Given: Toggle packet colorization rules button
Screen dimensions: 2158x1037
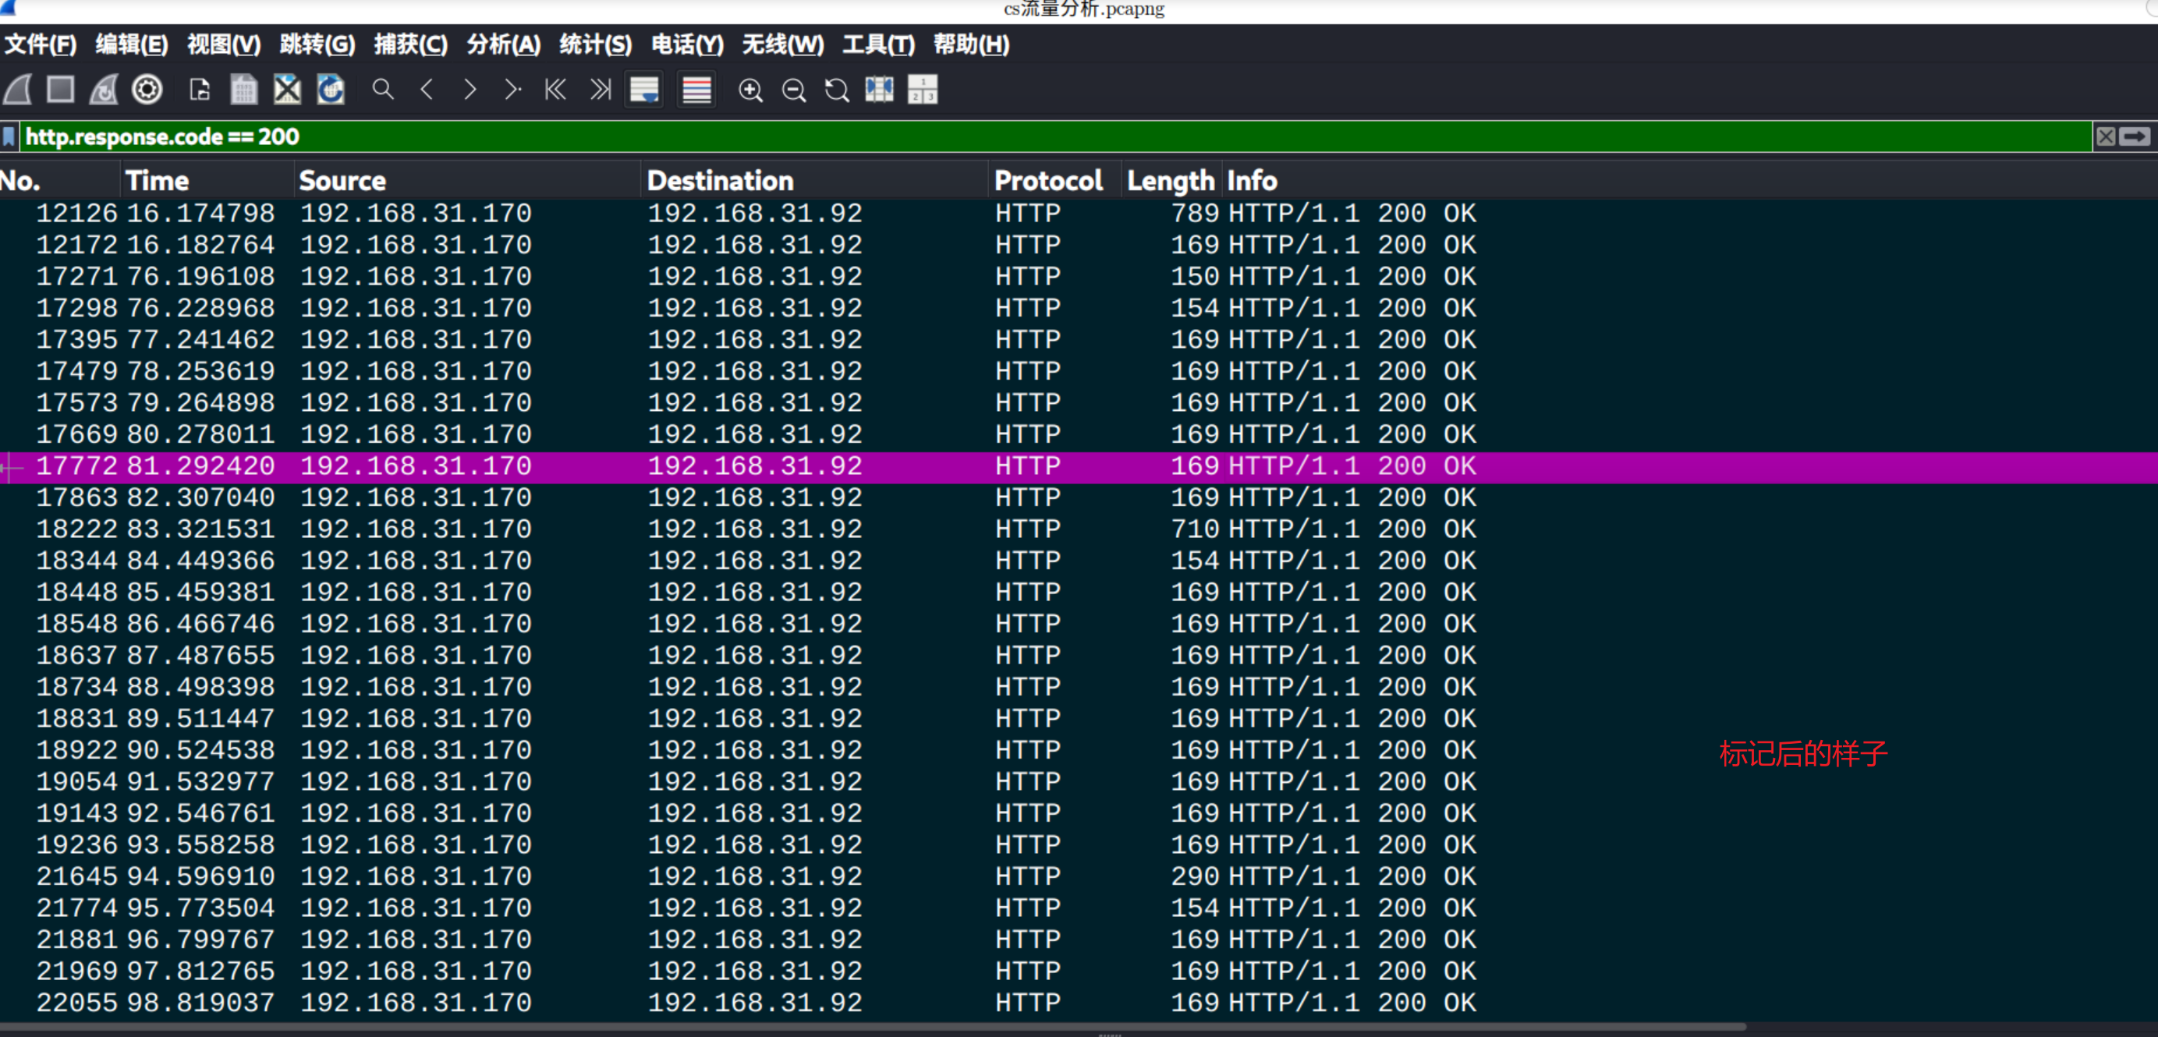Looking at the screenshot, I should point(696,90).
